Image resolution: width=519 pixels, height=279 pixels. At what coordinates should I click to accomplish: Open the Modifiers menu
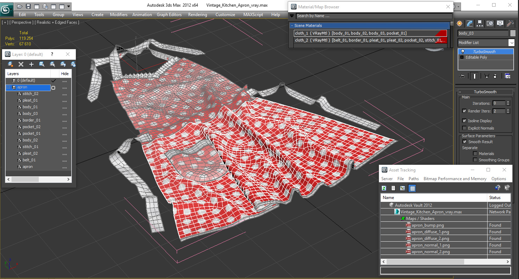119,15
